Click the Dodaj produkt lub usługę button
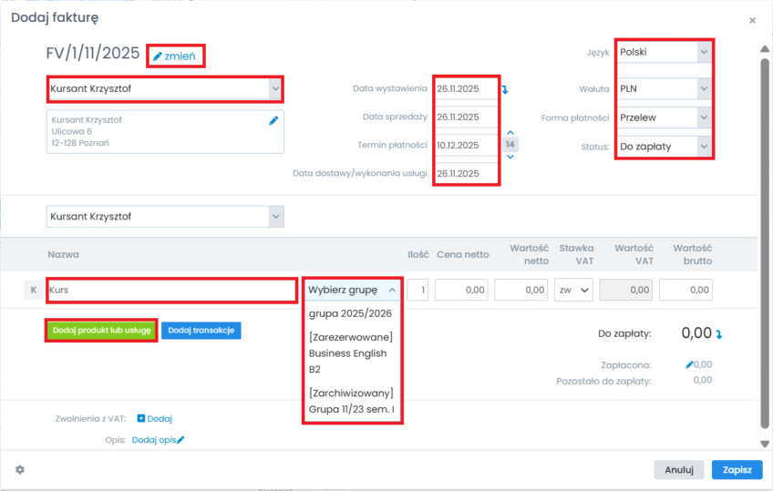 [x=101, y=331]
